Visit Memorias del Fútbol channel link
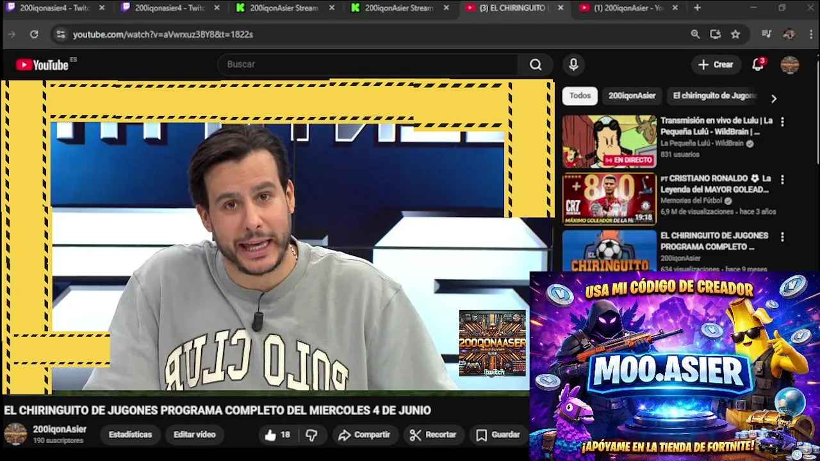 click(x=691, y=201)
